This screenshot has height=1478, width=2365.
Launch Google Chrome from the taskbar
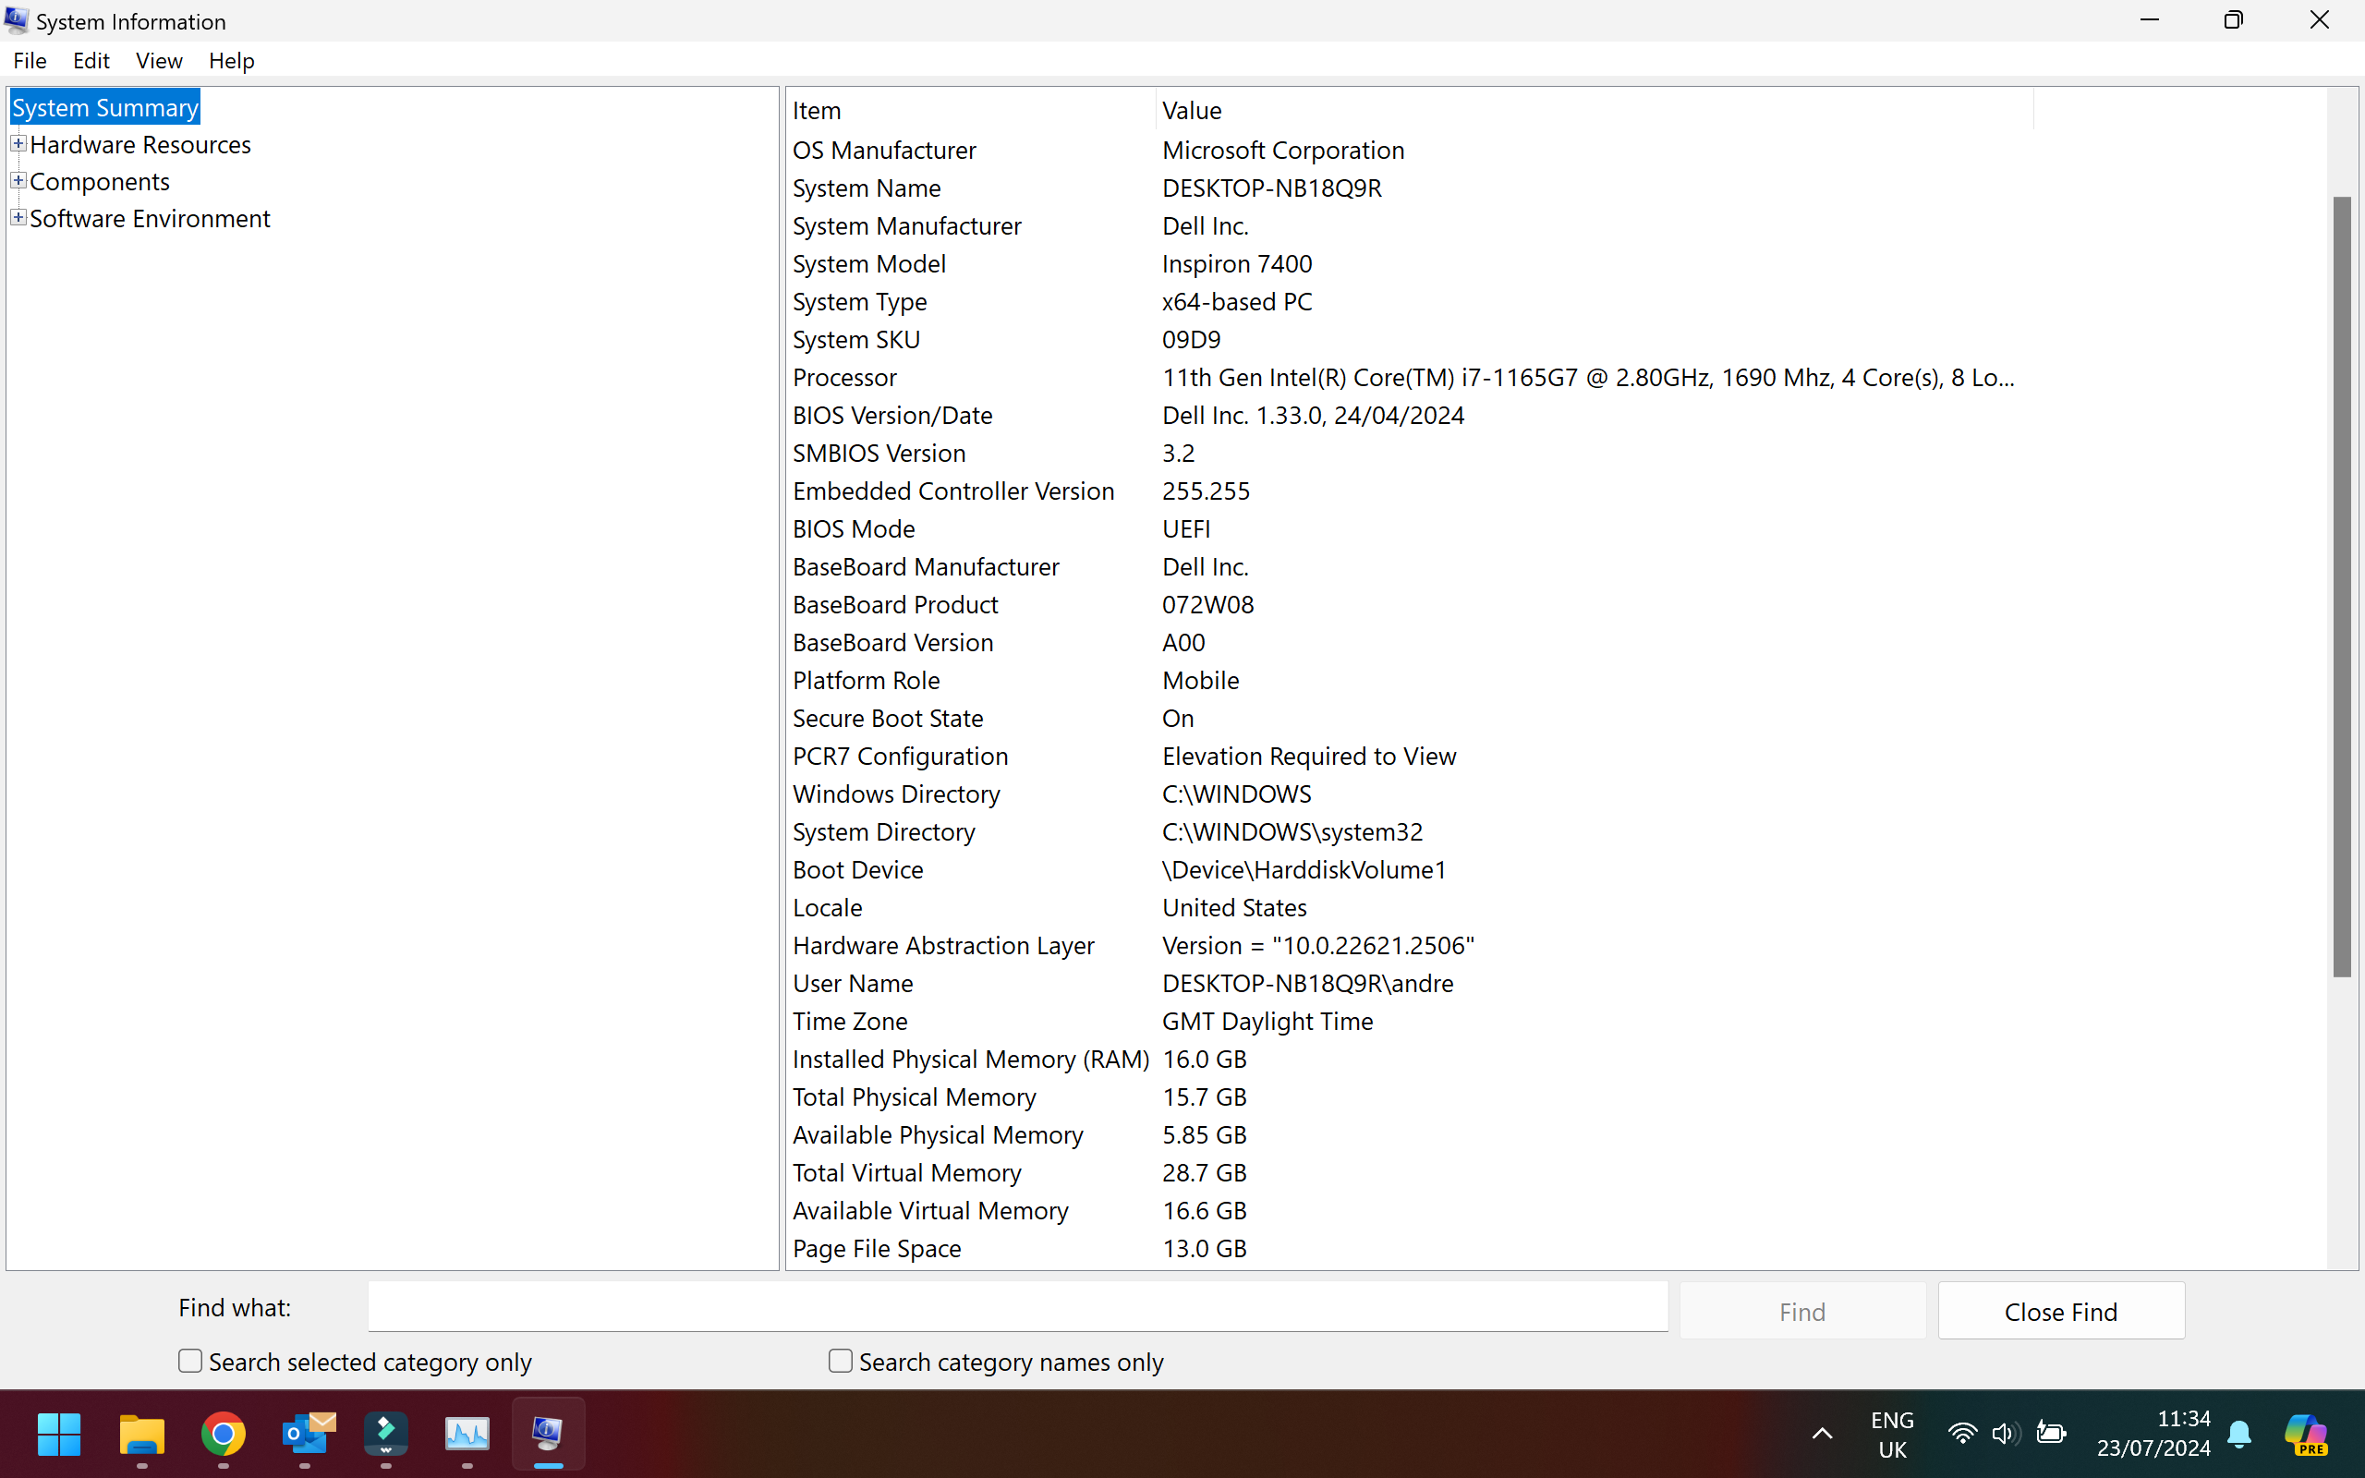(x=223, y=1434)
